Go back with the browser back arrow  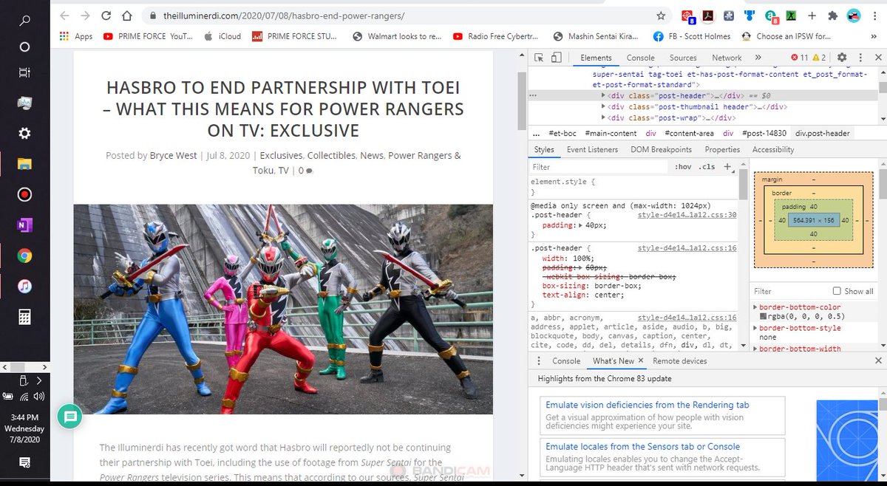[64, 16]
